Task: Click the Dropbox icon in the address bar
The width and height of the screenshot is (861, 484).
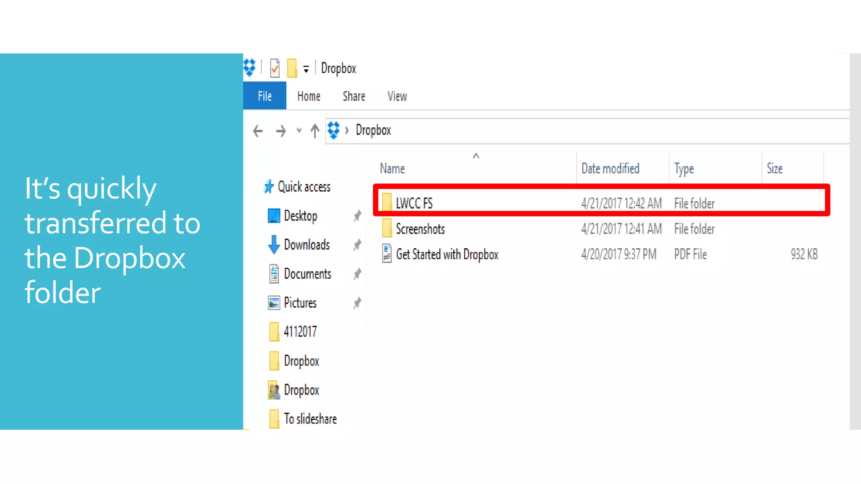Action: pos(333,130)
